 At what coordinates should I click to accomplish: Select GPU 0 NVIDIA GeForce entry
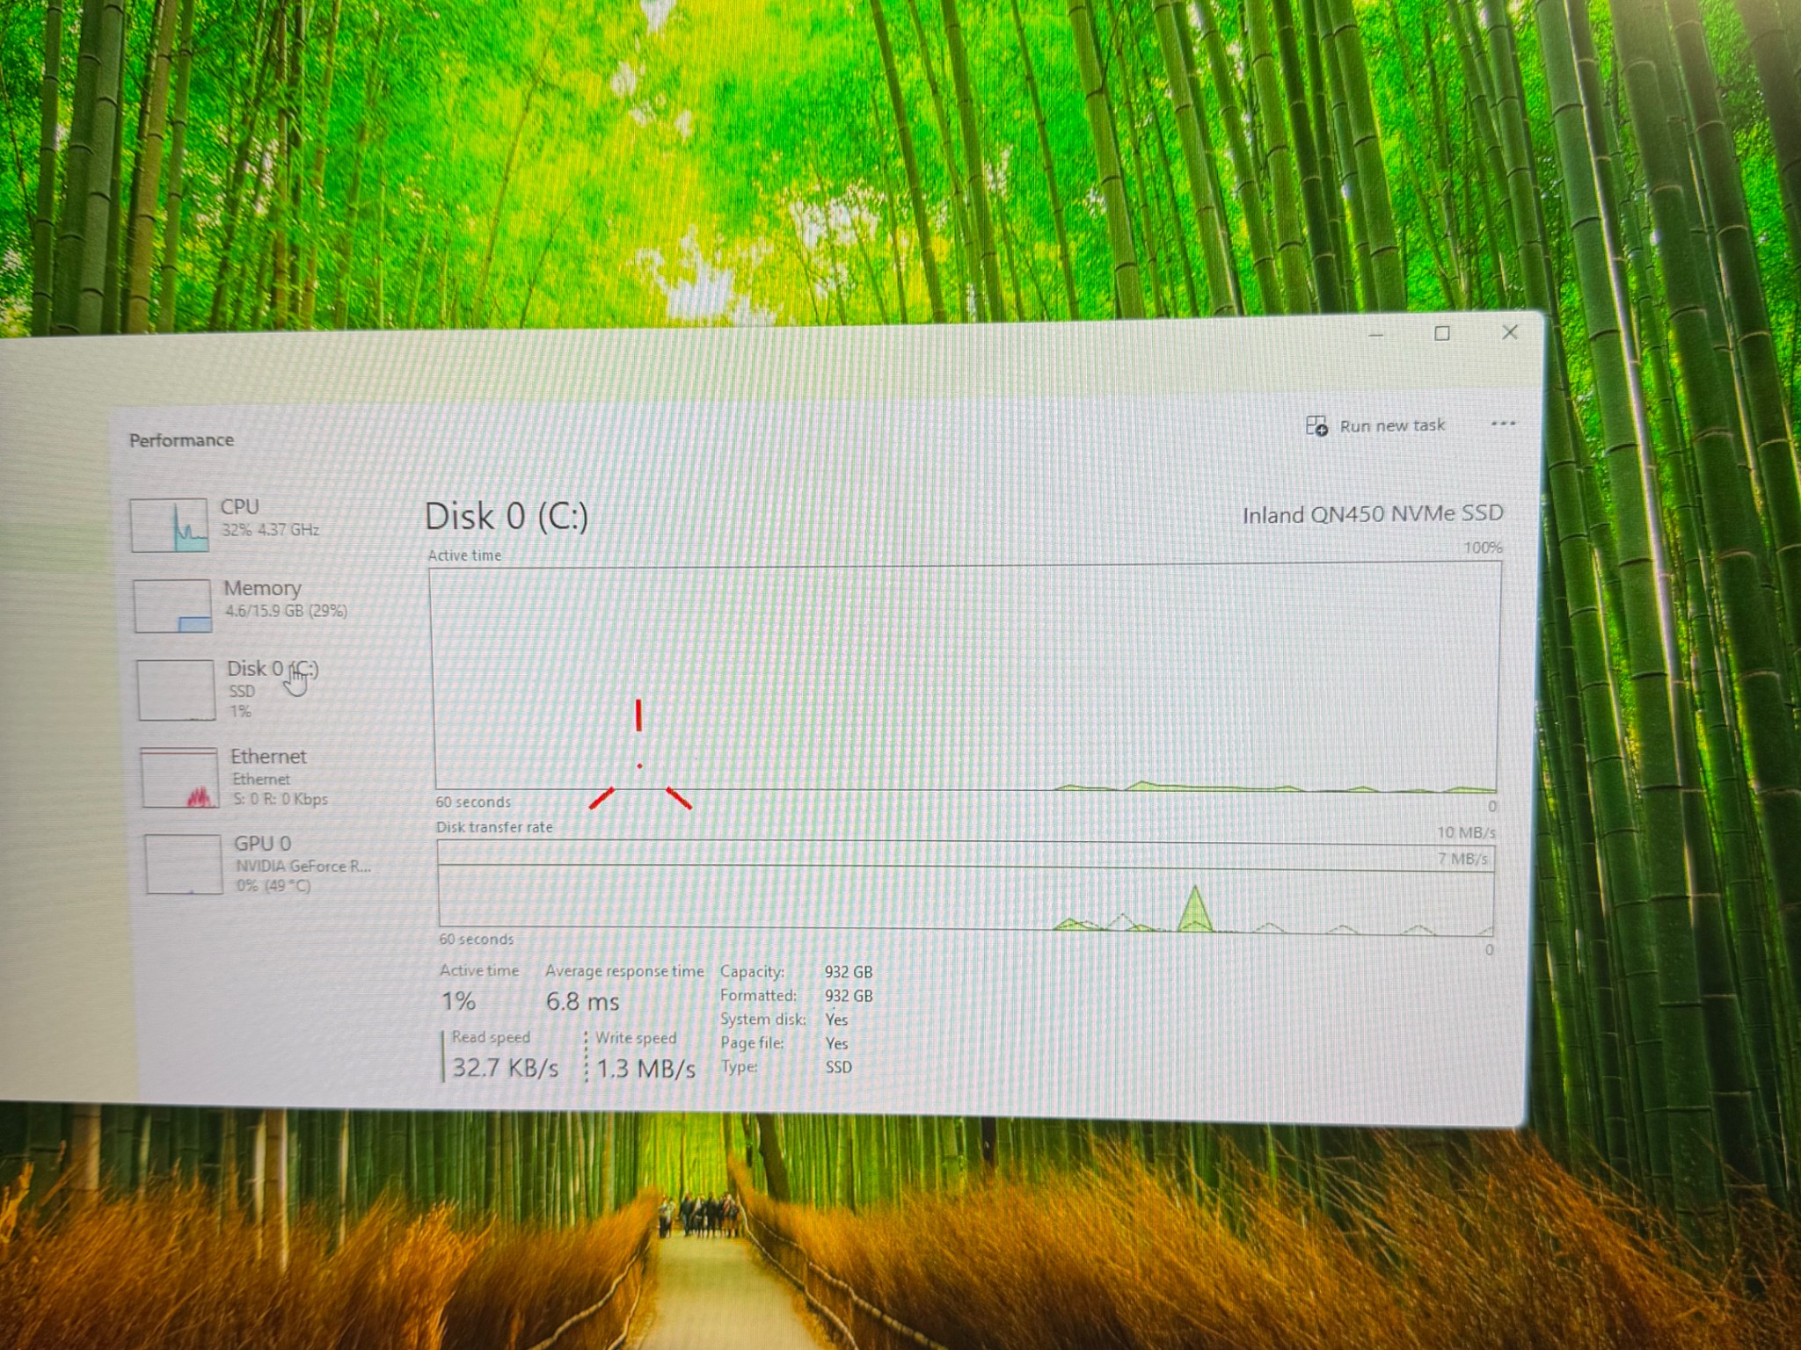click(259, 864)
